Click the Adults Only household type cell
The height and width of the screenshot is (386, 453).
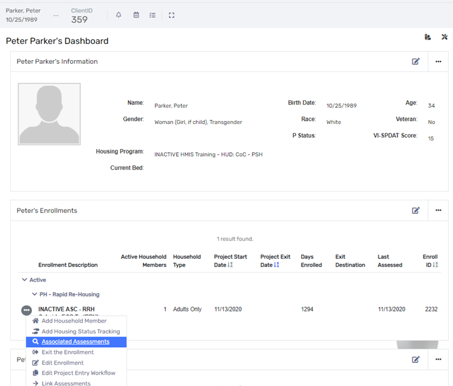click(x=187, y=309)
